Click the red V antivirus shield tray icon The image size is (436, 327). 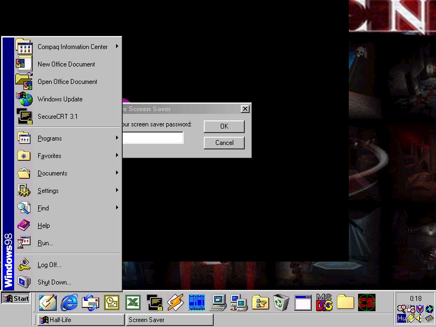pos(420,308)
